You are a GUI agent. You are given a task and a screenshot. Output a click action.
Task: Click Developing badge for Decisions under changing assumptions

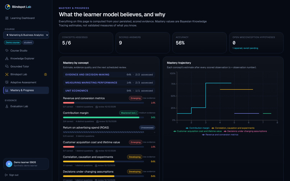tap(135, 172)
